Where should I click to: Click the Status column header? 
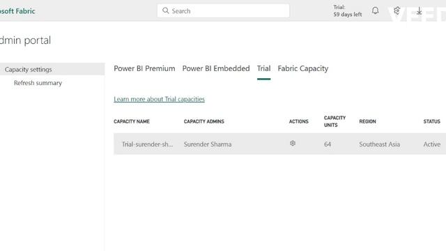pyautogui.click(x=431, y=121)
